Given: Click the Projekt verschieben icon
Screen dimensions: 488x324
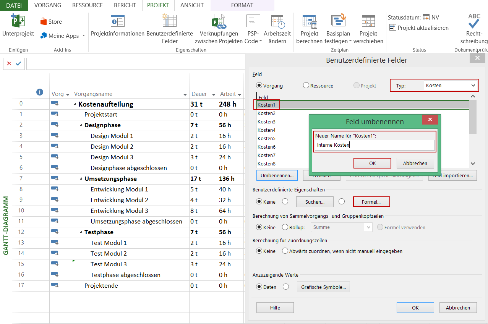Looking at the screenshot, I should tap(368, 21).
